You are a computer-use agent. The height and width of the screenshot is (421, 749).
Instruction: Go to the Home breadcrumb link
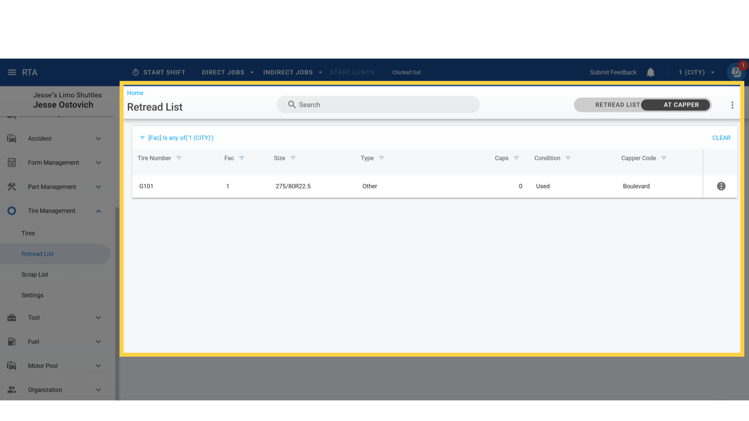click(x=135, y=93)
